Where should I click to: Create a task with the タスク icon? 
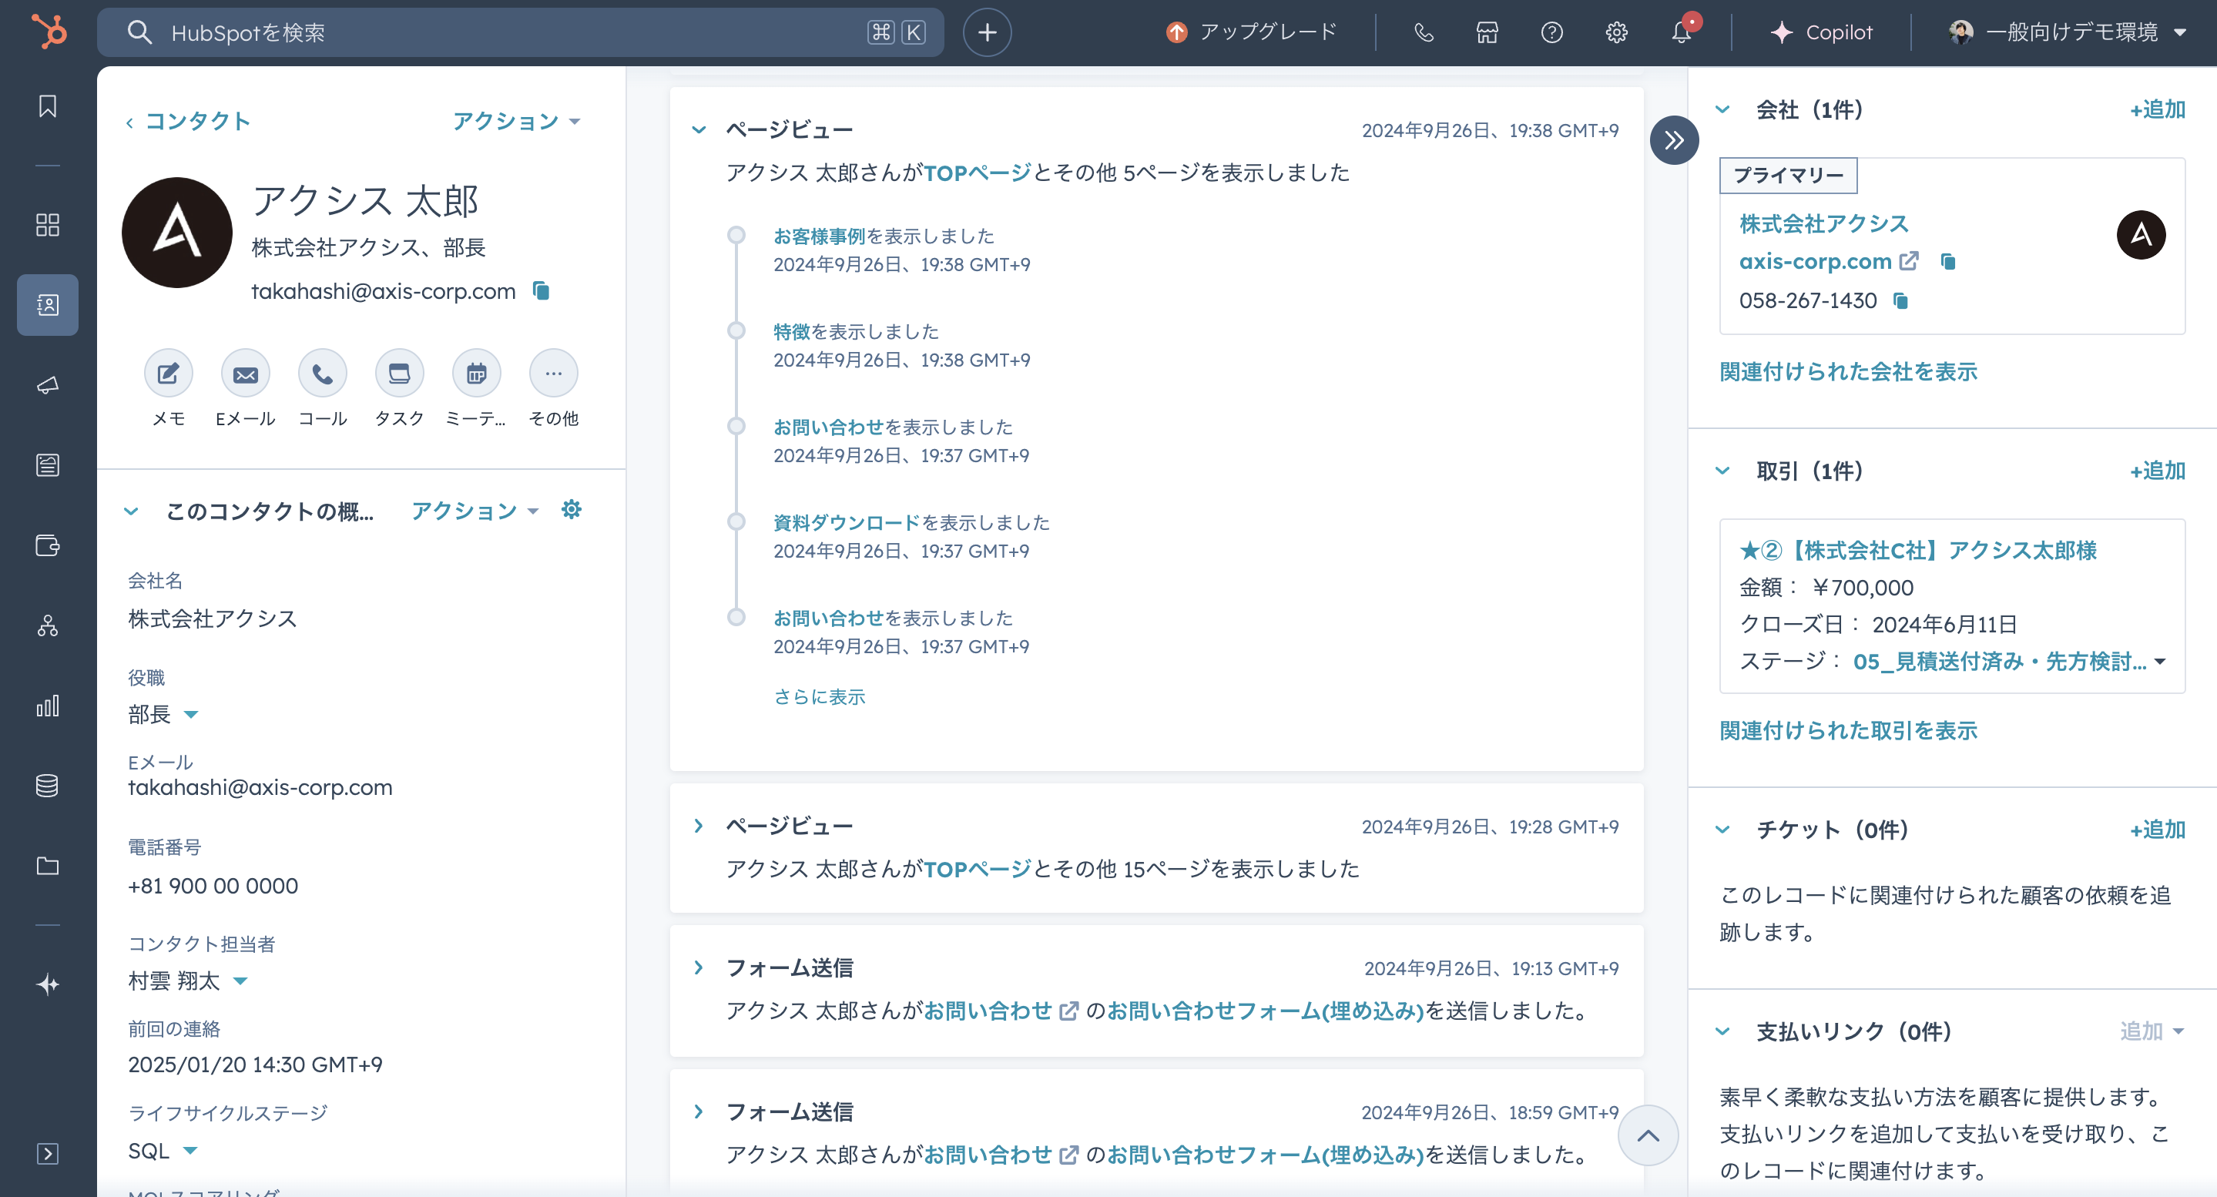click(399, 373)
